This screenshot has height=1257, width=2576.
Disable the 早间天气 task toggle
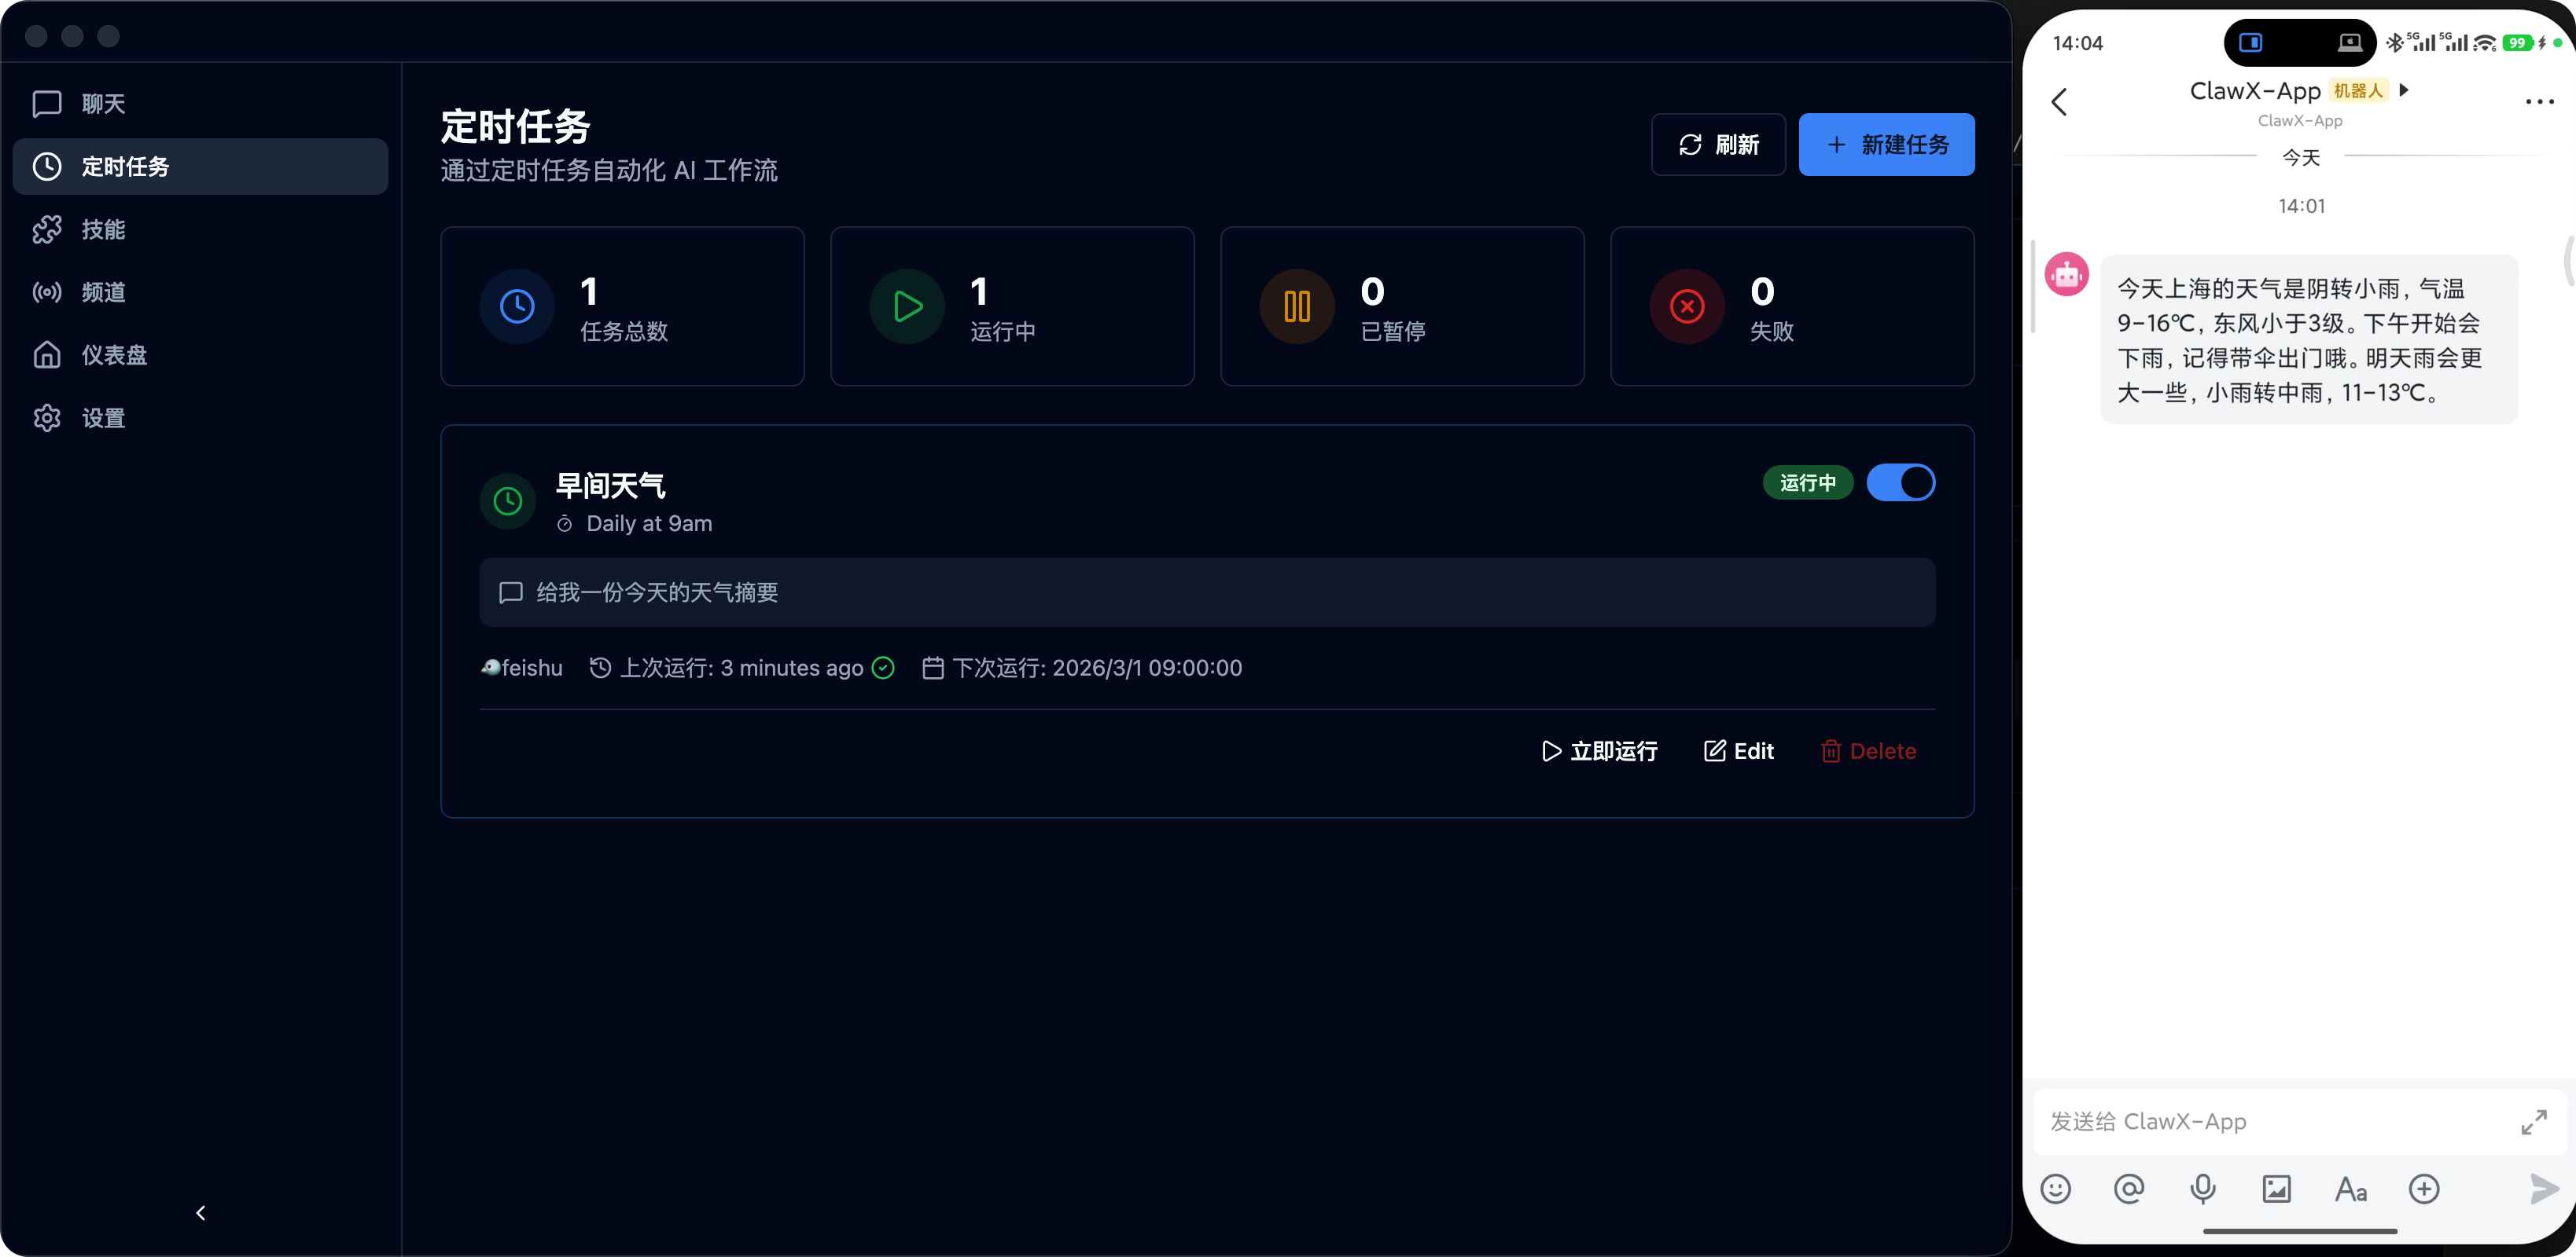coord(1900,482)
